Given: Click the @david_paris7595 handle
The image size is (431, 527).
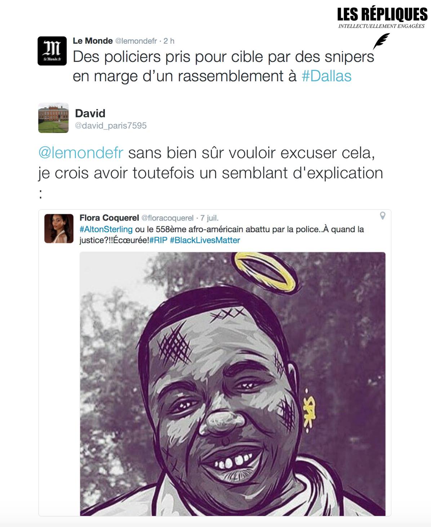Looking at the screenshot, I should point(111,126).
